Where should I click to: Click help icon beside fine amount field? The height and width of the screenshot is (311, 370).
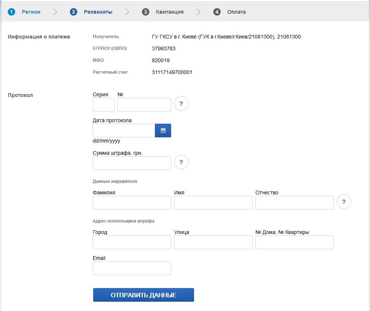(181, 162)
